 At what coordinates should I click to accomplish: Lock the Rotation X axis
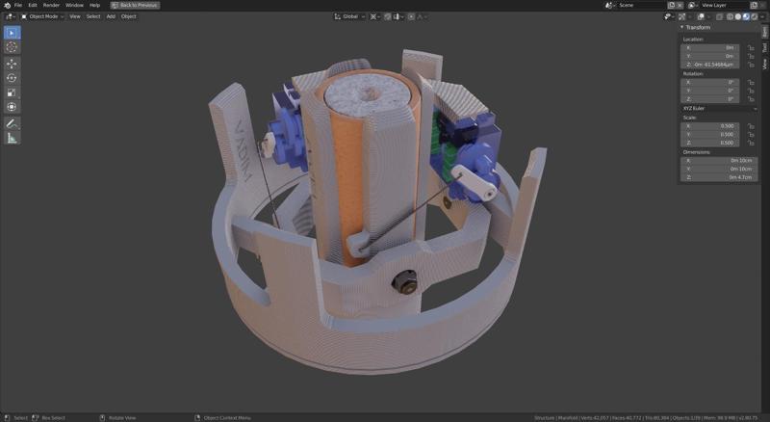(751, 82)
